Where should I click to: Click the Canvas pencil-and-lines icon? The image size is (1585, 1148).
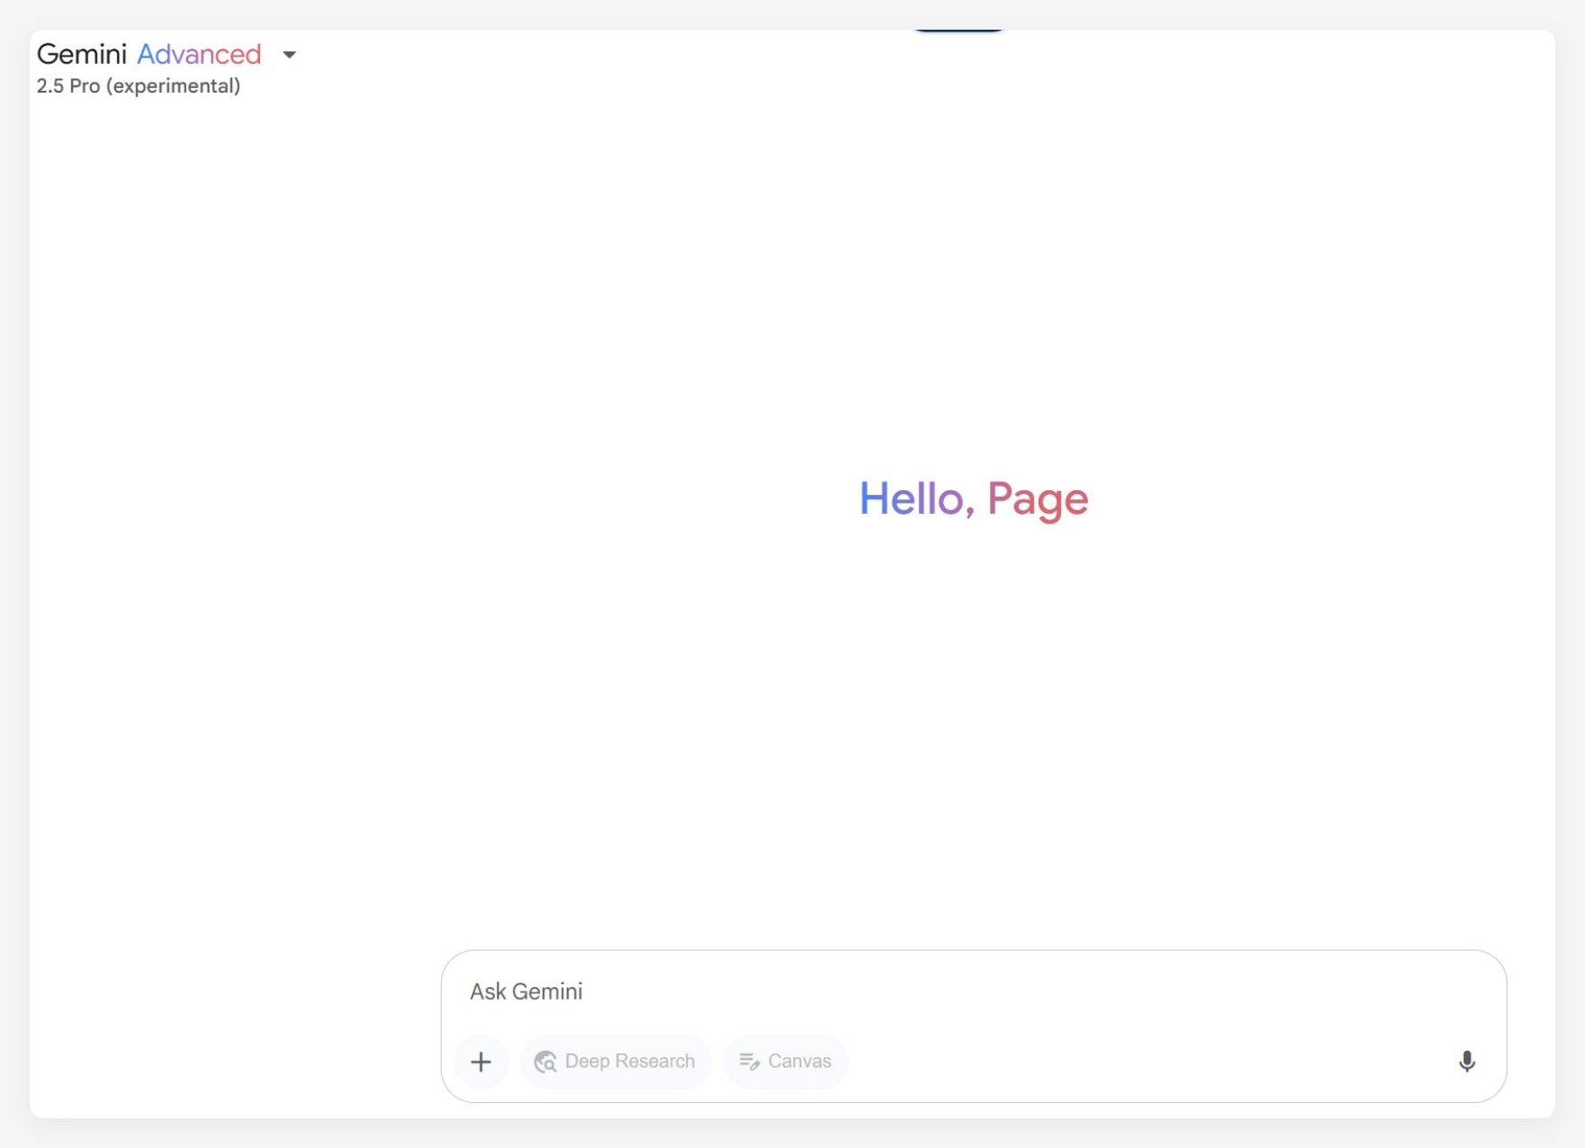749,1062
